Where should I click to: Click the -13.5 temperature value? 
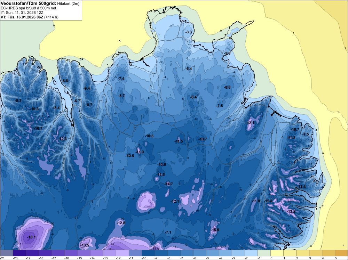tap(85, 245)
